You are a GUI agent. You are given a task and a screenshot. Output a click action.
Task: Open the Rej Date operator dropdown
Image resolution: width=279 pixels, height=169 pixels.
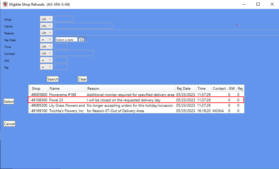pyautogui.click(x=46, y=39)
